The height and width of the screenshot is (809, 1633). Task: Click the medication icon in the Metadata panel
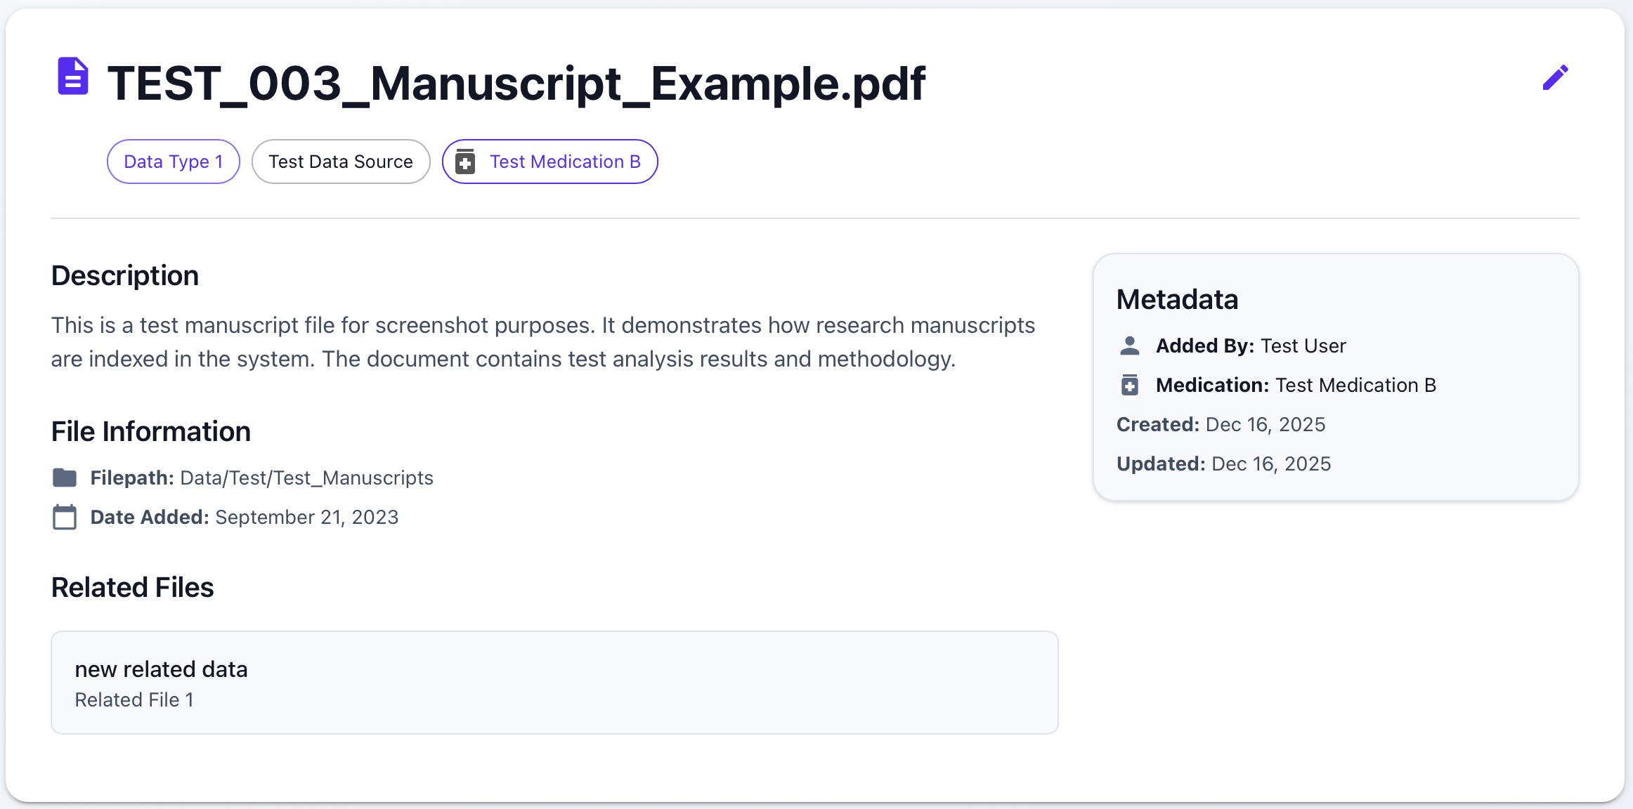click(x=1131, y=385)
